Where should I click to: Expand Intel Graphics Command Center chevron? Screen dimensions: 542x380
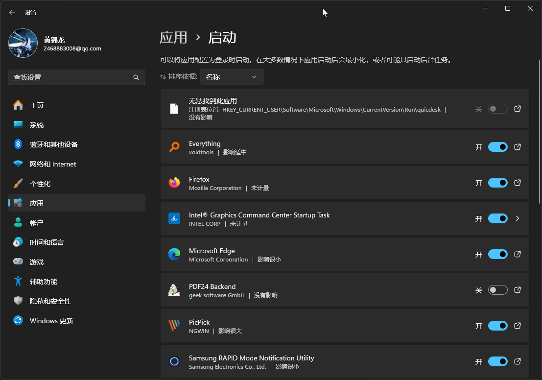point(518,218)
